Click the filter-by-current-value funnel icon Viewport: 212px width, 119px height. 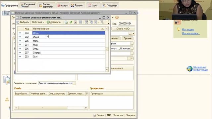91,22
